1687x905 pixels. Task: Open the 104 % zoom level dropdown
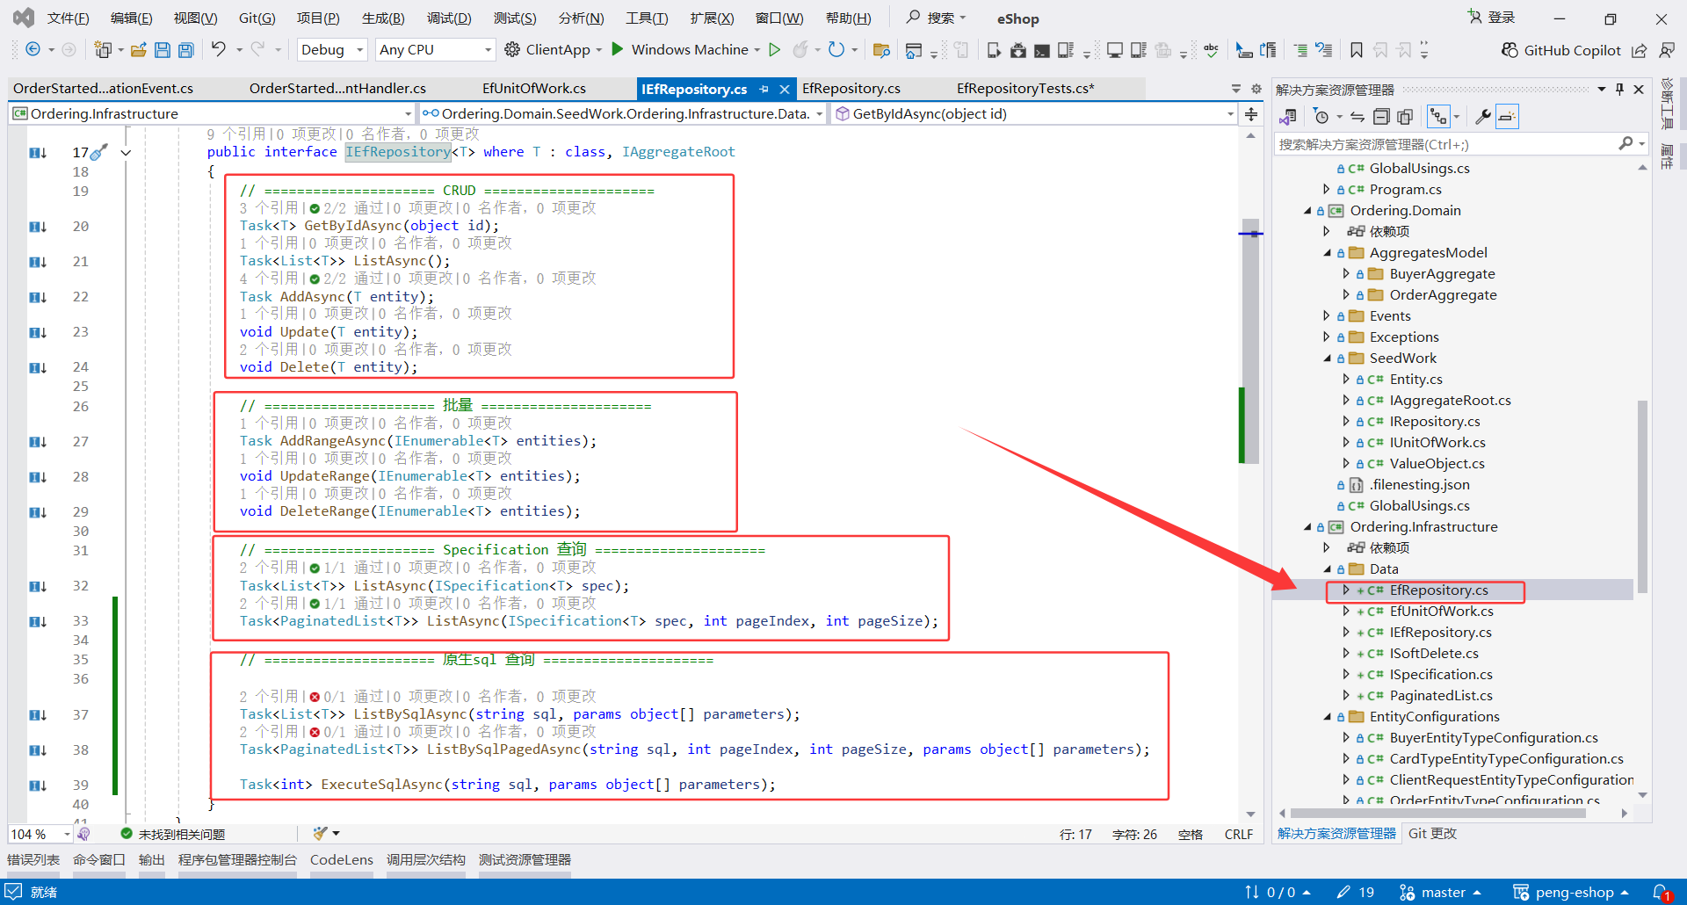(40, 834)
